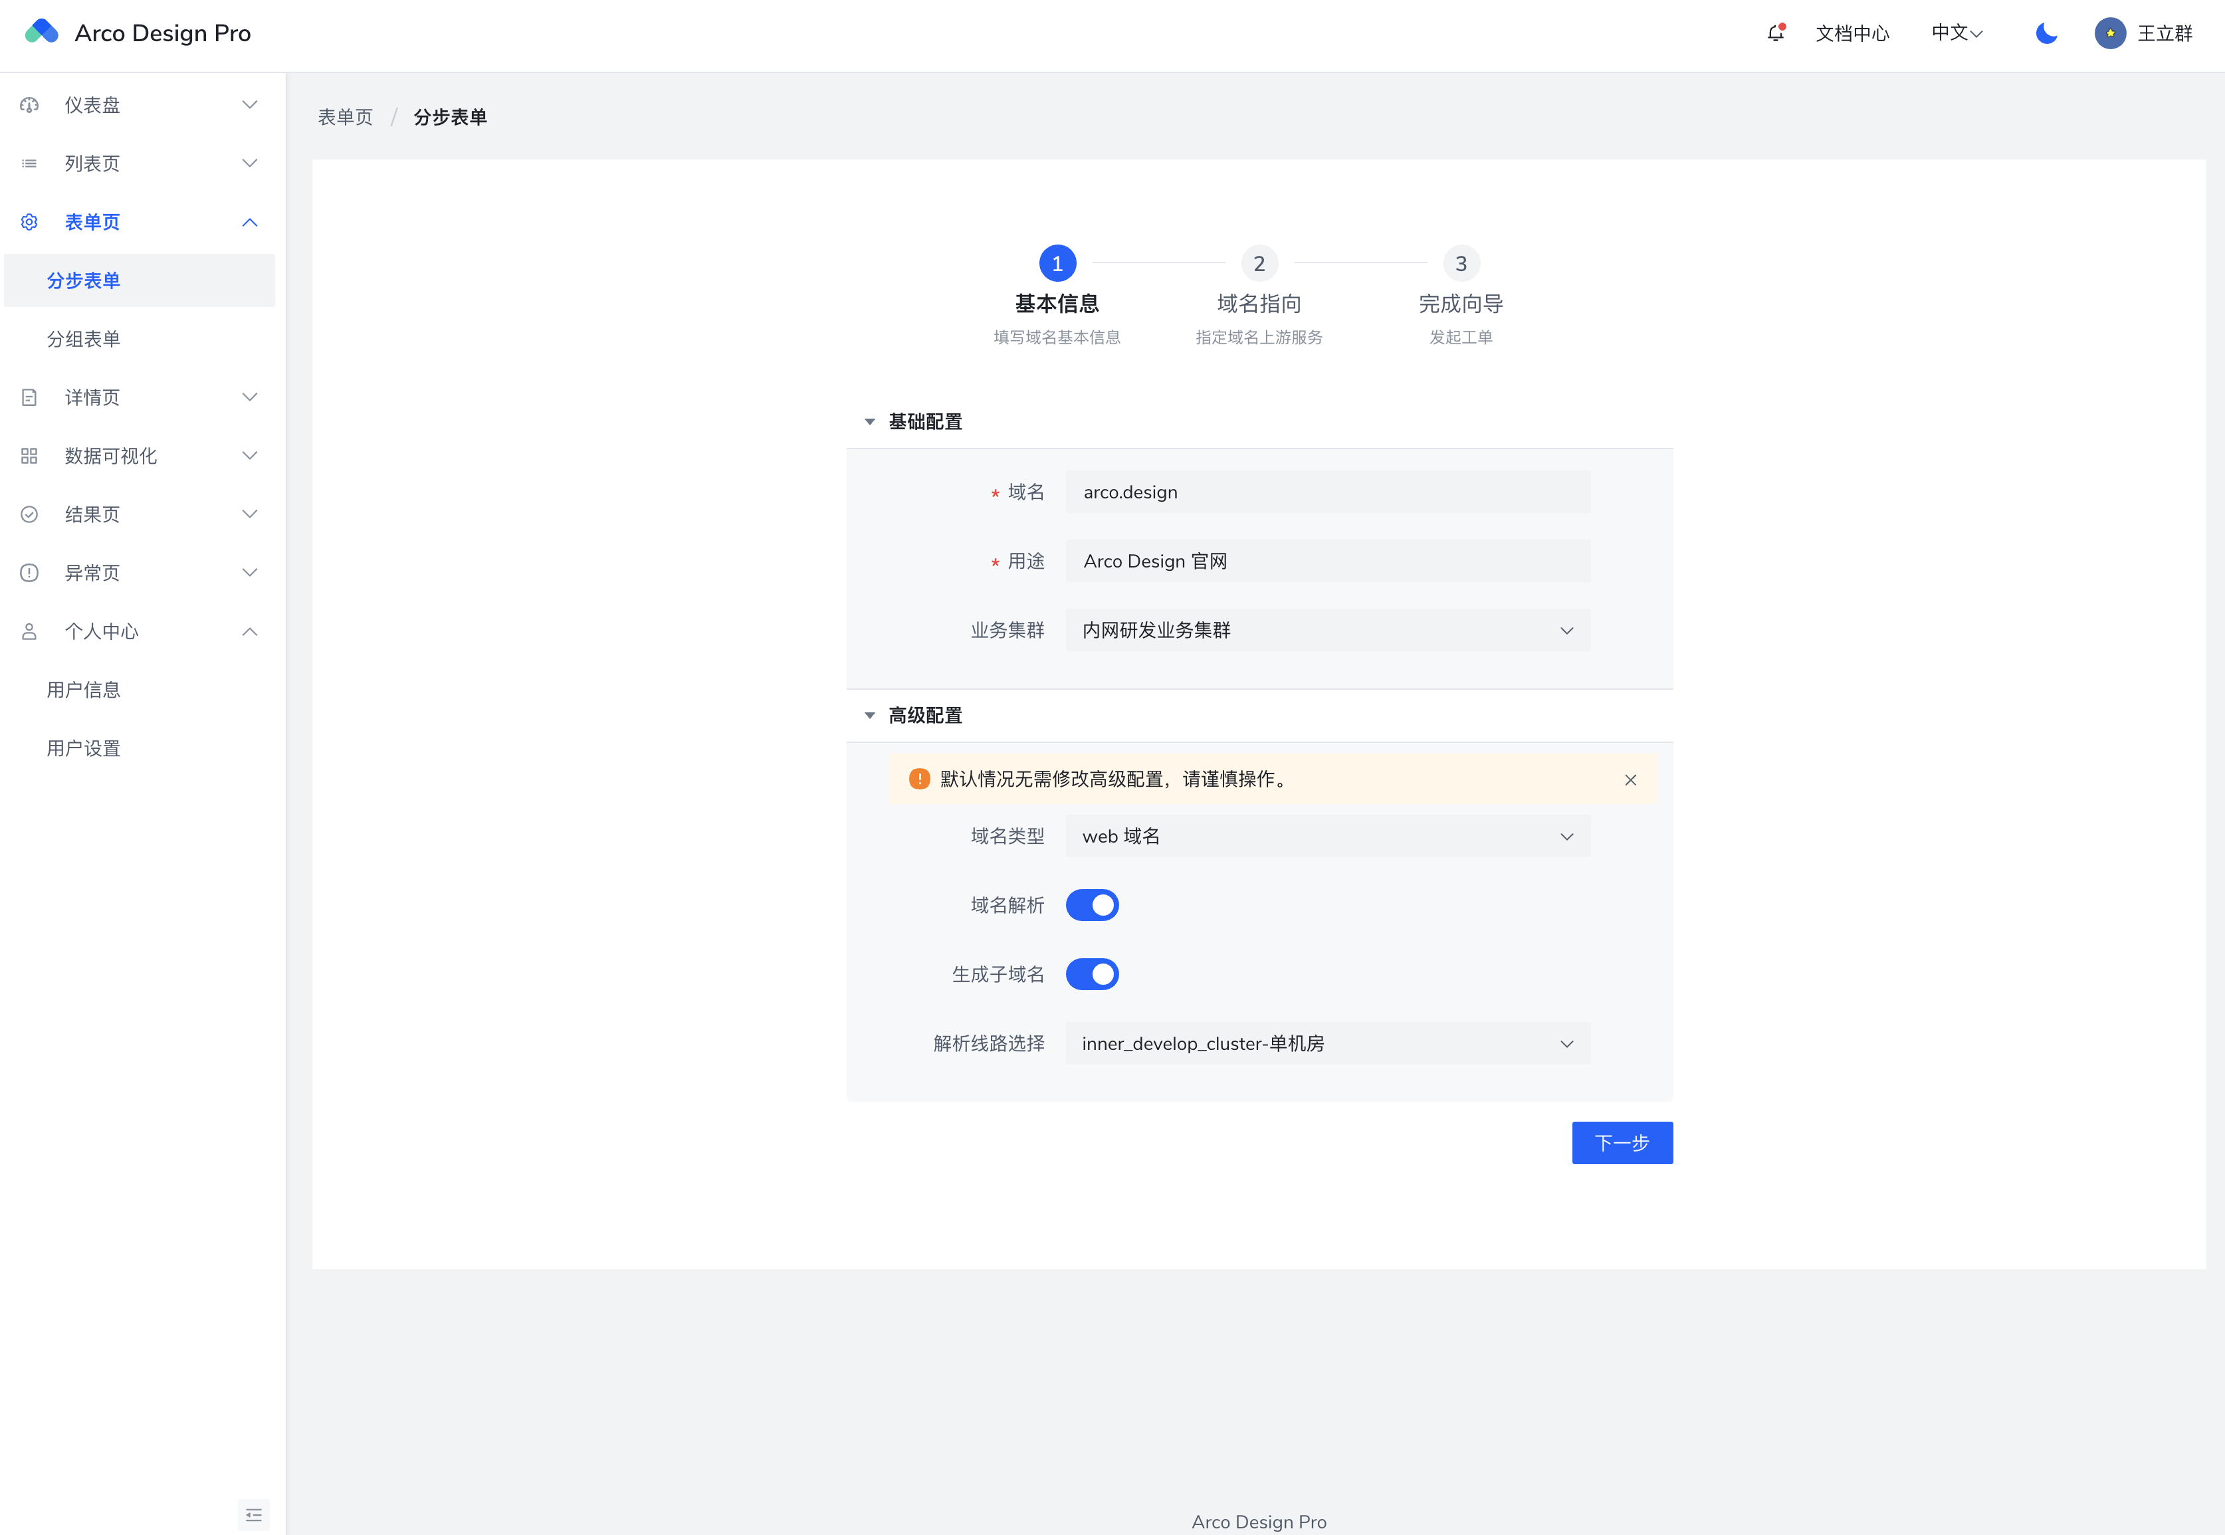Click the exception page exclamation icon
The height and width of the screenshot is (1535, 2225).
tap(30, 573)
